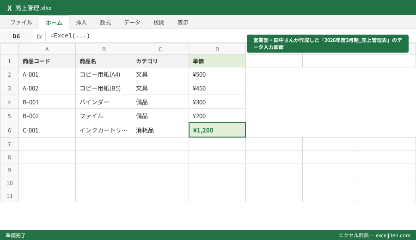Select the バインダー cell

click(104, 102)
